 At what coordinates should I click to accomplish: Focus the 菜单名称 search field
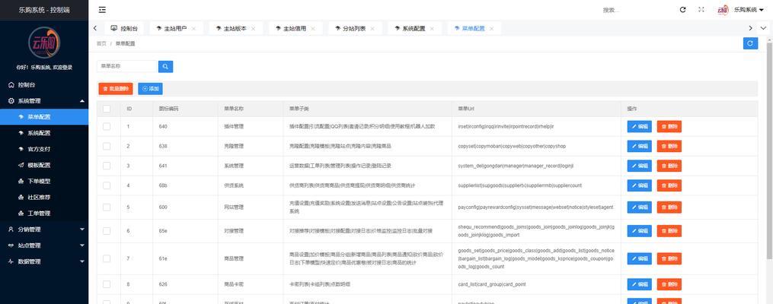(x=127, y=66)
